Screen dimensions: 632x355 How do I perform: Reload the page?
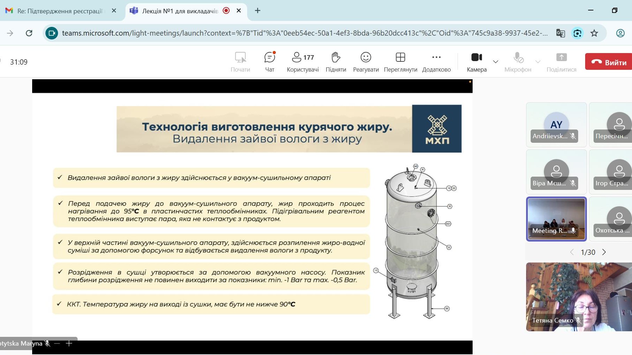(x=29, y=33)
